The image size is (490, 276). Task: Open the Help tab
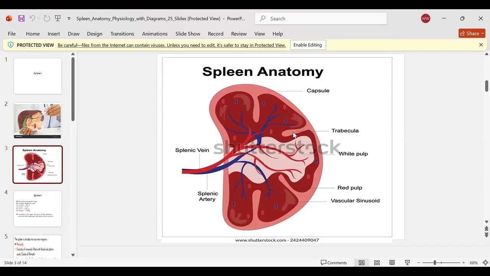tap(278, 34)
